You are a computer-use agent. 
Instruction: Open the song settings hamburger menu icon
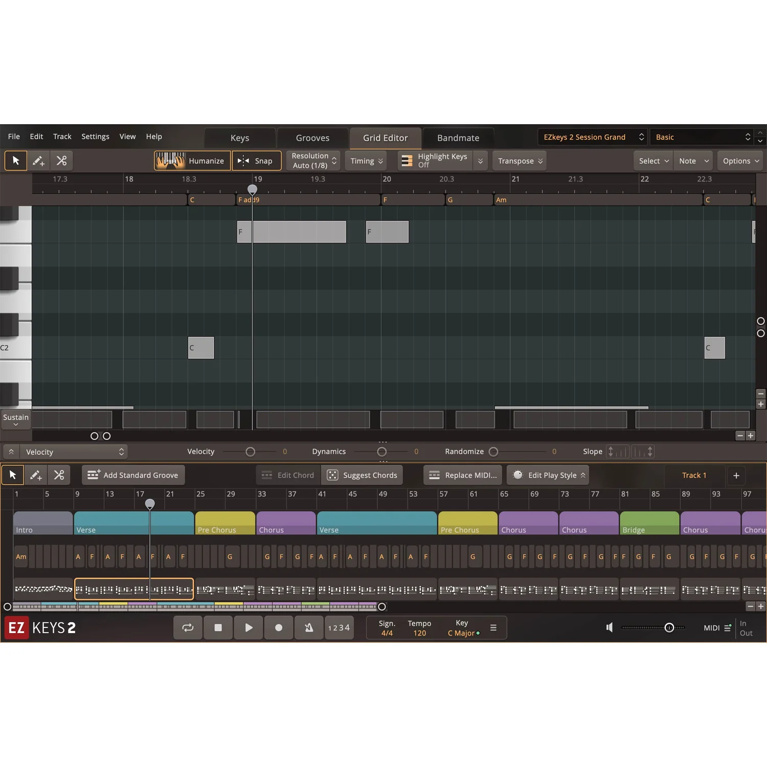point(493,627)
